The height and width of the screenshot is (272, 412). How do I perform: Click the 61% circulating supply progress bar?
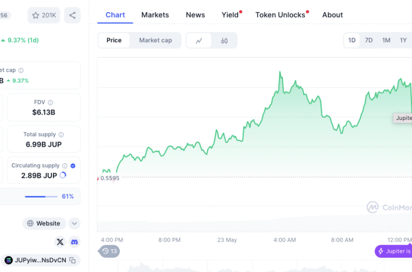(41, 197)
